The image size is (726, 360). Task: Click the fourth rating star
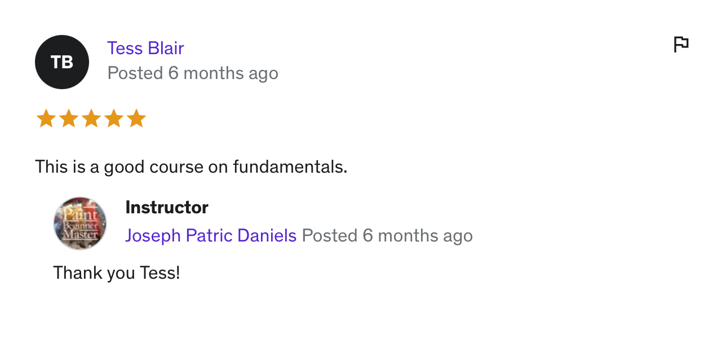[x=113, y=119]
